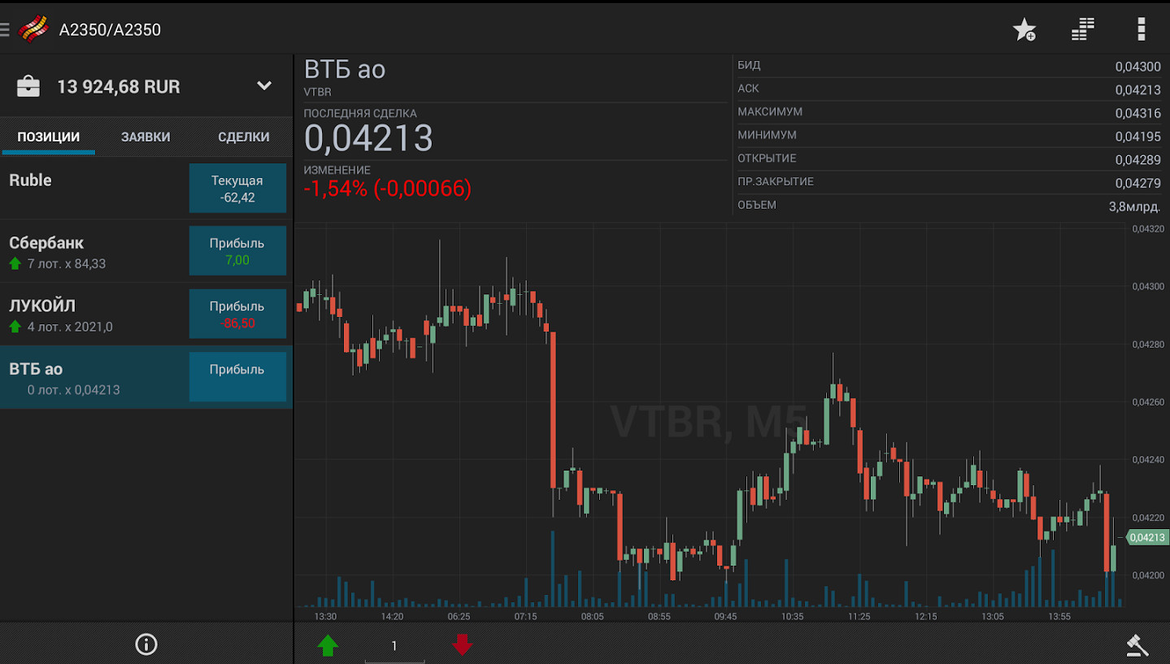This screenshot has height=664, width=1170.
Task: Click the МИНИМУМ value 0,04195
Action: [1138, 137]
